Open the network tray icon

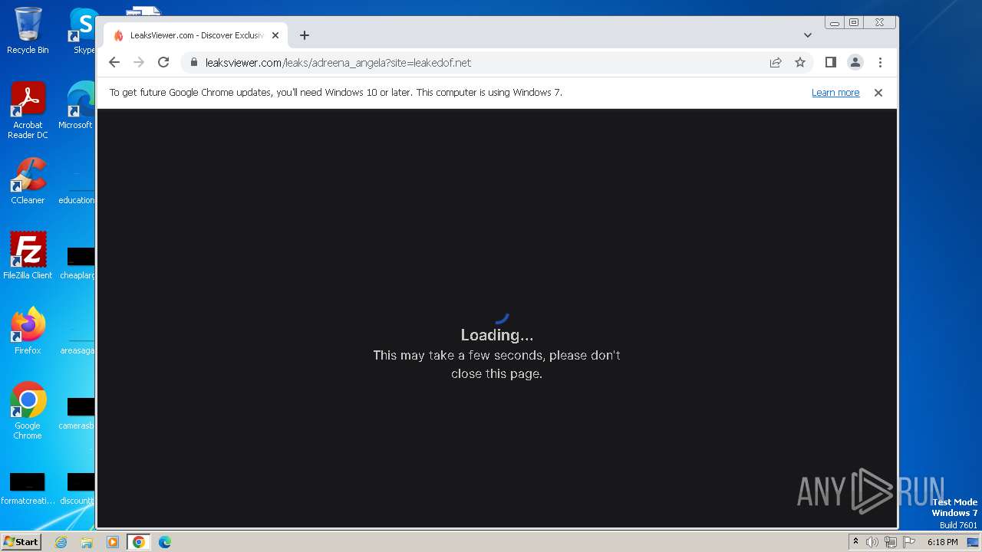click(891, 542)
